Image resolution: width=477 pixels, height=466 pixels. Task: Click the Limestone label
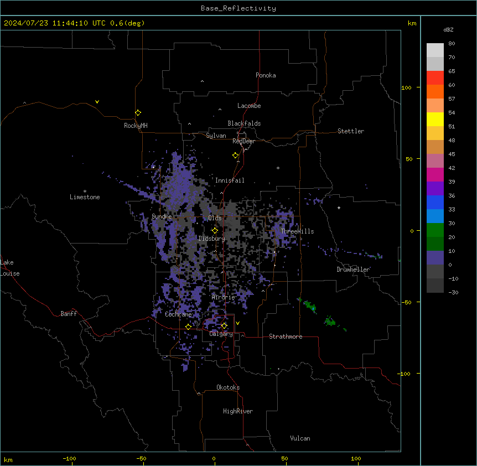pyautogui.click(x=85, y=197)
